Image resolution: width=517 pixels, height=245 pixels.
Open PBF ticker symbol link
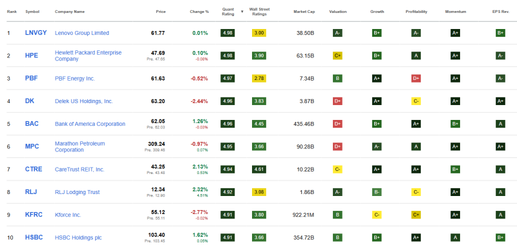(x=32, y=78)
